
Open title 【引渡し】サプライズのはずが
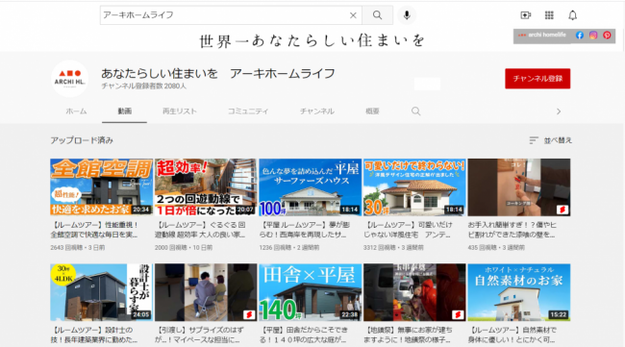tap(199, 335)
